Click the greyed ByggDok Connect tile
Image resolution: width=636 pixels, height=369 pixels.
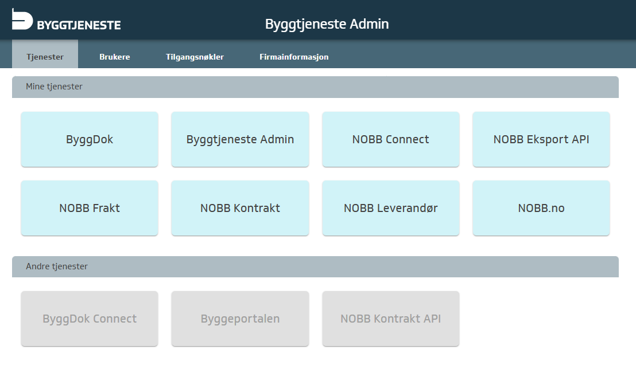point(90,319)
